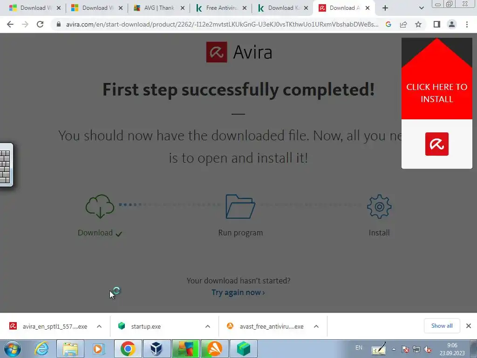Click the forward navigation arrow
The width and height of the screenshot is (477, 358).
pos(25,24)
